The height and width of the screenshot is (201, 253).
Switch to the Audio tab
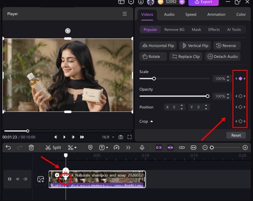tap(169, 14)
